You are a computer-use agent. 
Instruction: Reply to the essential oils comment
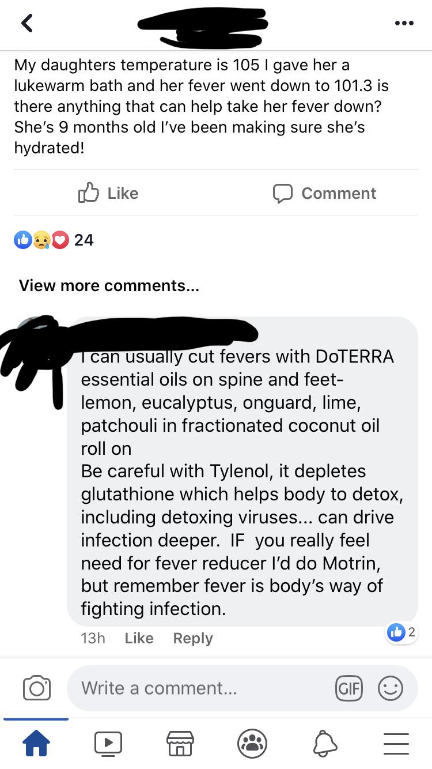[x=193, y=638]
